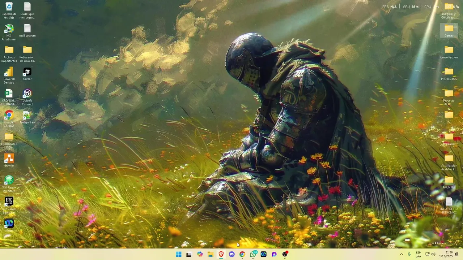Launch Power BI Desktop shortcut

point(9,76)
